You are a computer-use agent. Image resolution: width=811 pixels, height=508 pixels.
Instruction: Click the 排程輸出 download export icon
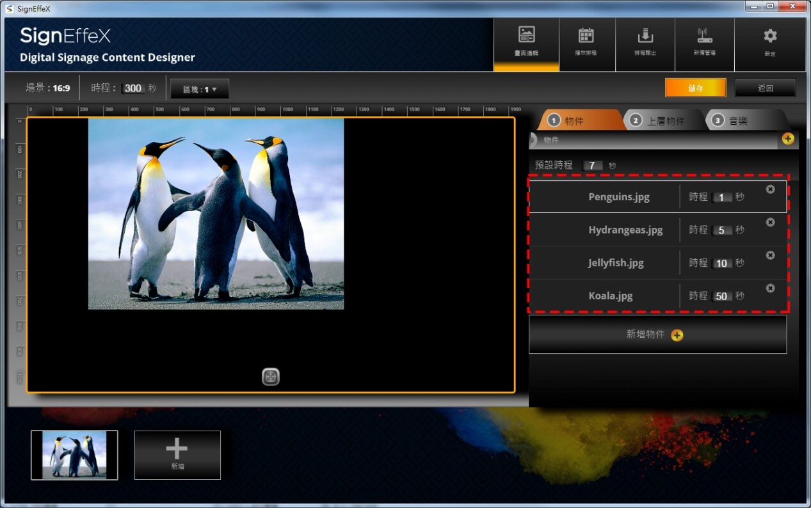click(645, 42)
